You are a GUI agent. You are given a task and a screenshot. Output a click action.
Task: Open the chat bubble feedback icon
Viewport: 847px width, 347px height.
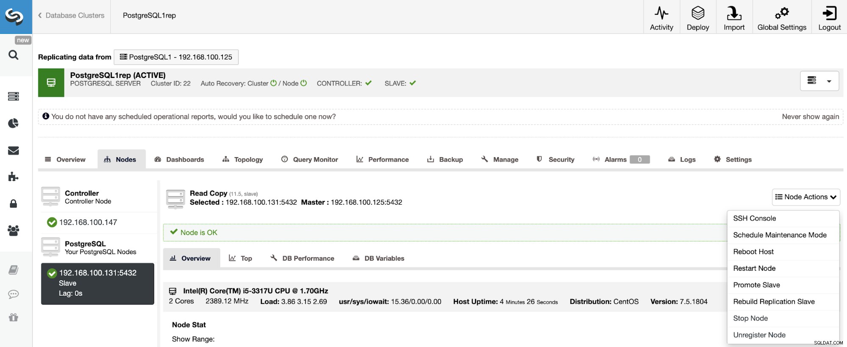point(14,294)
